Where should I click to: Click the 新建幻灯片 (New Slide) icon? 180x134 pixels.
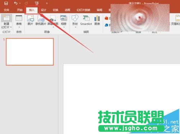(6, 18)
